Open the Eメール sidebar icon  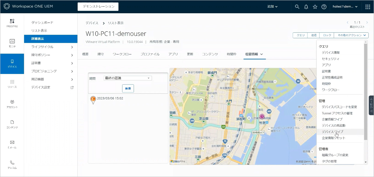pyautogui.click(x=12, y=142)
